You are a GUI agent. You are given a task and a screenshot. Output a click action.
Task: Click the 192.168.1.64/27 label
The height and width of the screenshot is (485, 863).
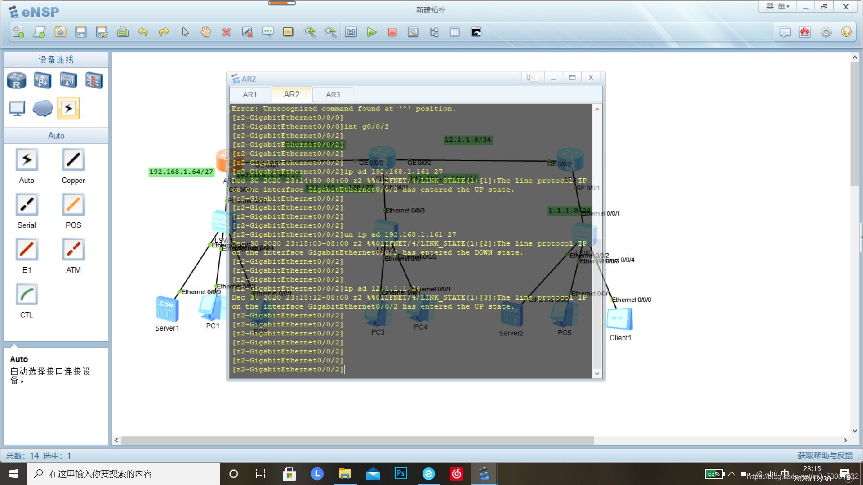click(181, 172)
